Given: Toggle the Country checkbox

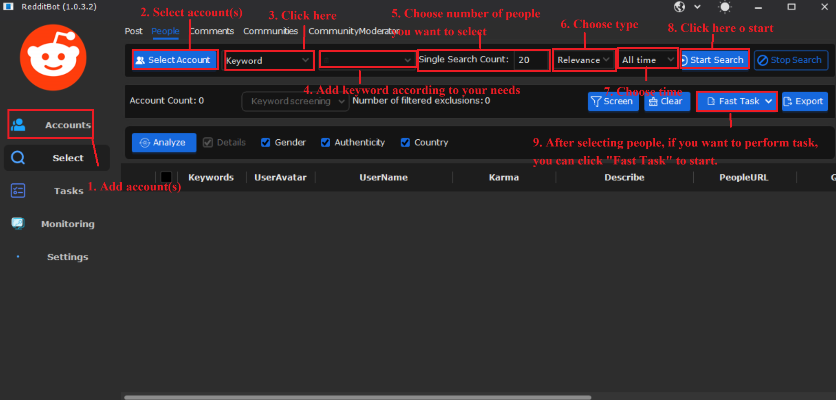Looking at the screenshot, I should point(405,142).
